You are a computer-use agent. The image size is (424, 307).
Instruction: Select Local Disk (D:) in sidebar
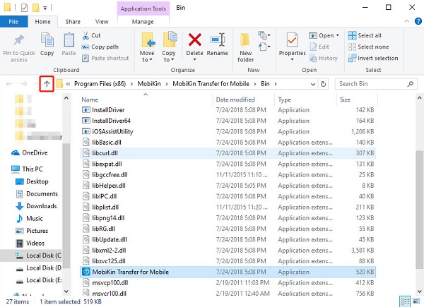pos(38,268)
